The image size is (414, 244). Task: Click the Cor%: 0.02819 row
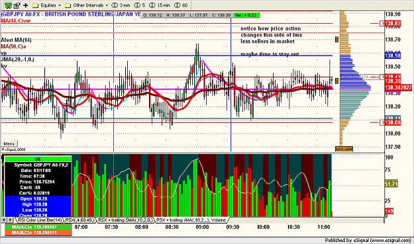38,193
